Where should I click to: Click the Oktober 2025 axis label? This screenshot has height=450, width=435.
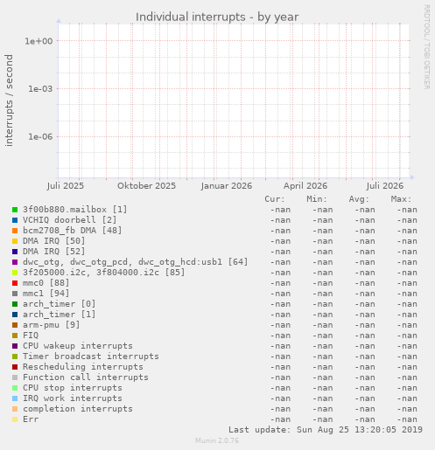pyautogui.click(x=146, y=186)
